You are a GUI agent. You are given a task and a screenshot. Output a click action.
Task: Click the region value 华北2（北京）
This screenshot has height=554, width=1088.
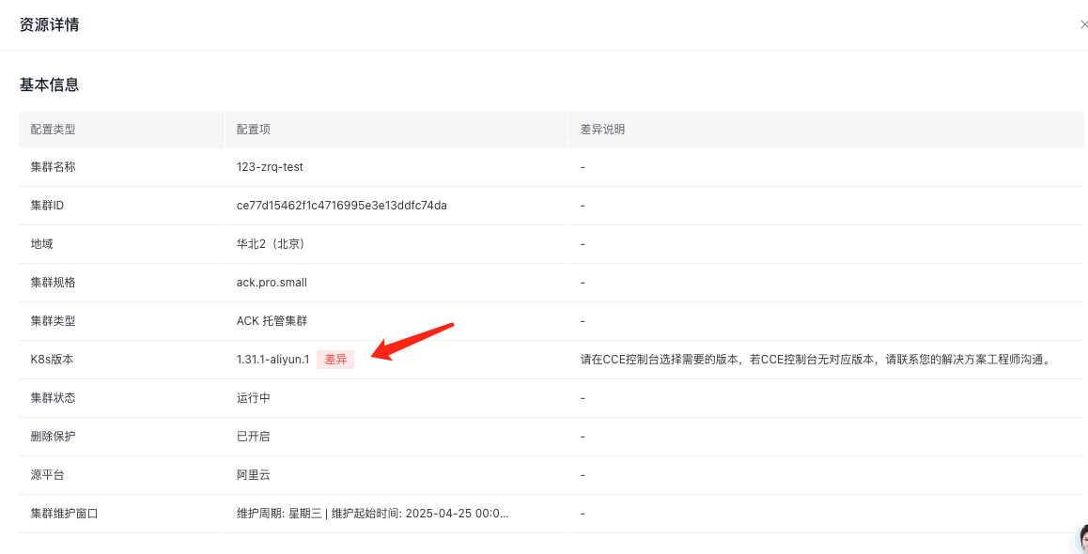click(x=271, y=244)
